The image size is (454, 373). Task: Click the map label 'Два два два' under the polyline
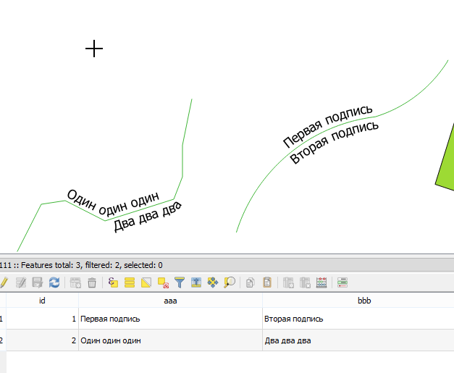point(148,217)
